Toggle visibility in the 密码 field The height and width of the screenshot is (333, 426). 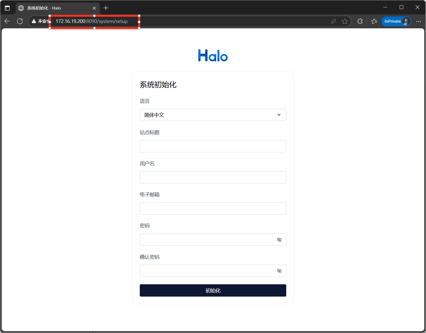click(x=279, y=240)
